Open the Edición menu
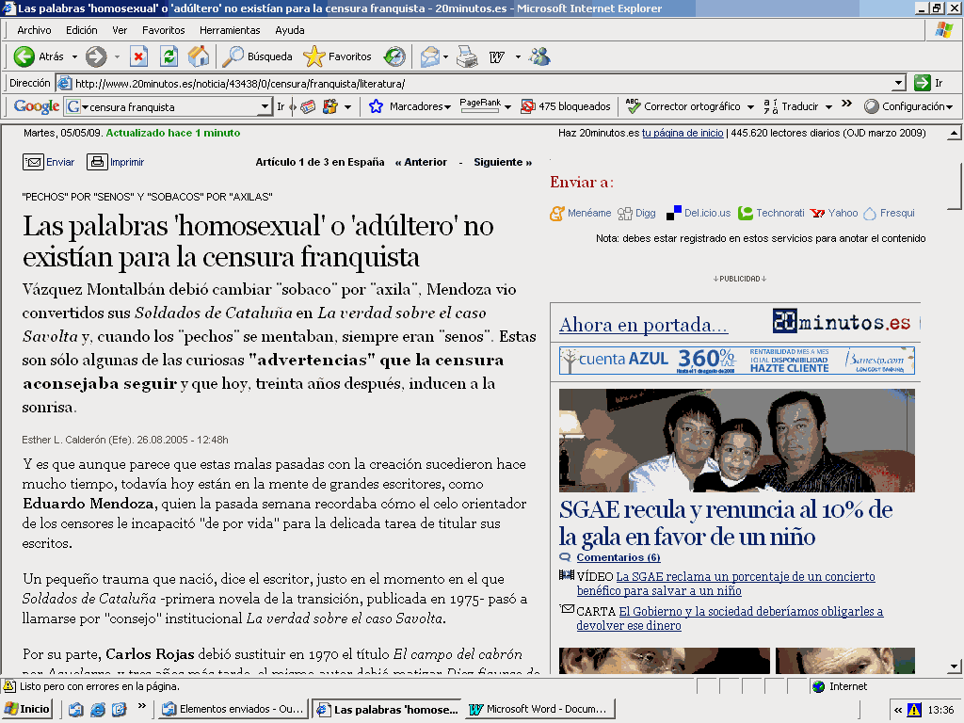 click(x=81, y=30)
